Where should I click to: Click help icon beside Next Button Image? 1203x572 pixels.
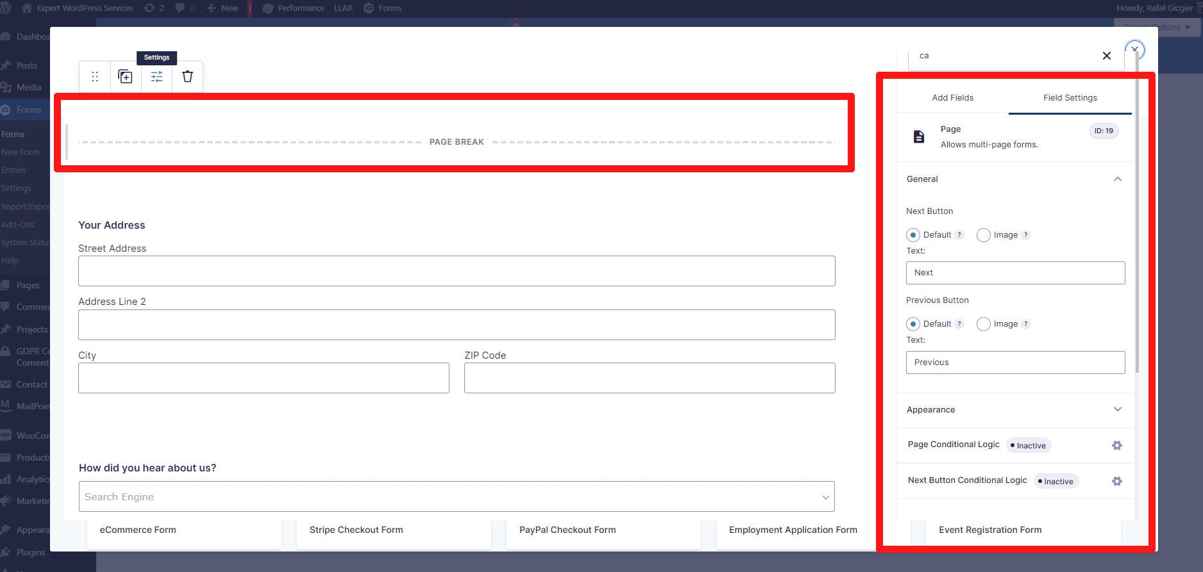(x=1026, y=235)
